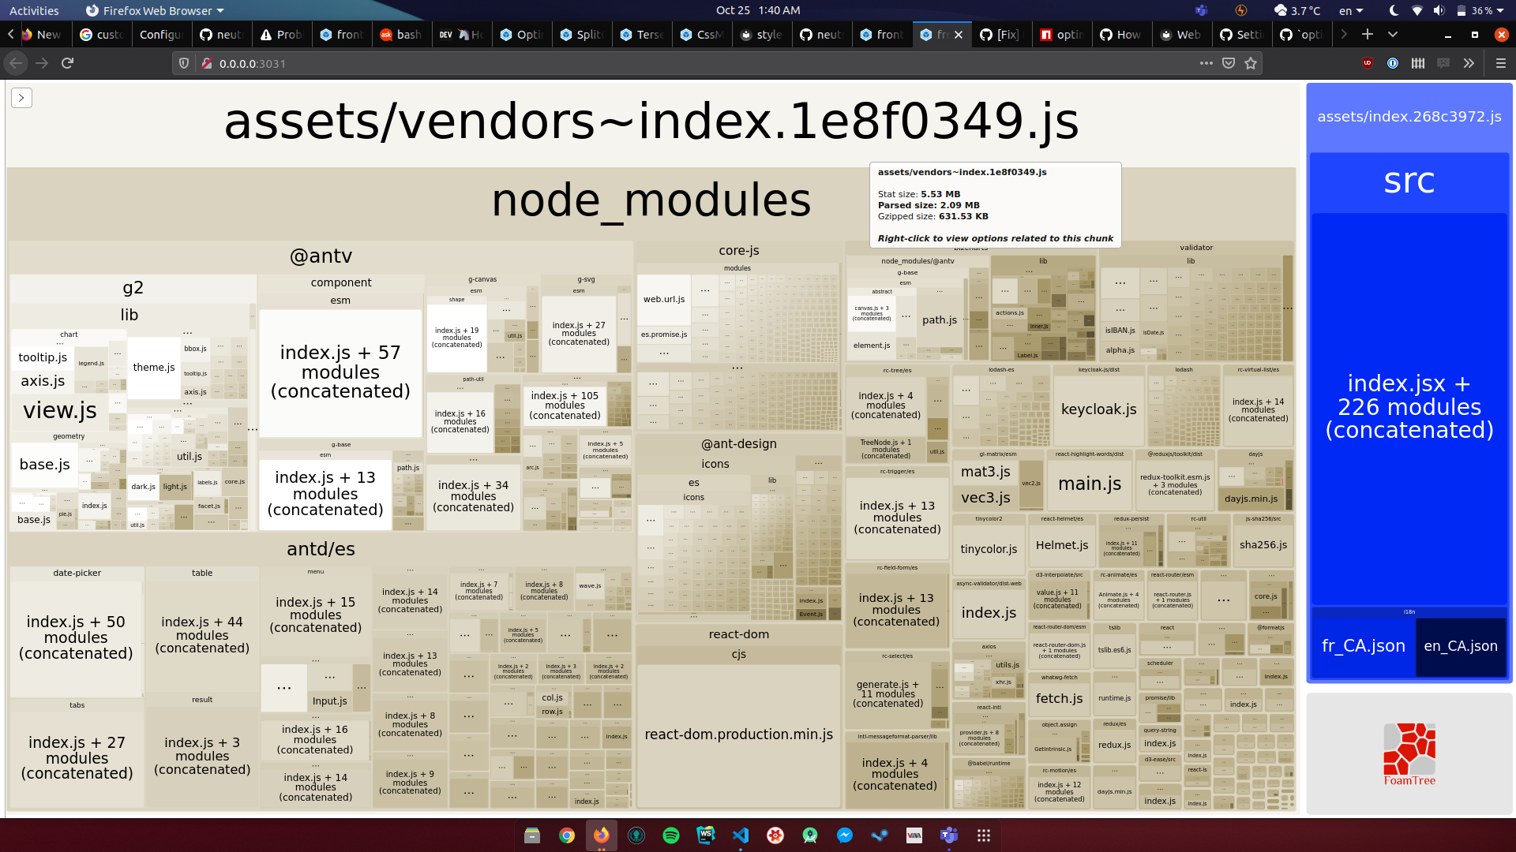
Task: Open a new browser tab
Action: tap(1368, 34)
